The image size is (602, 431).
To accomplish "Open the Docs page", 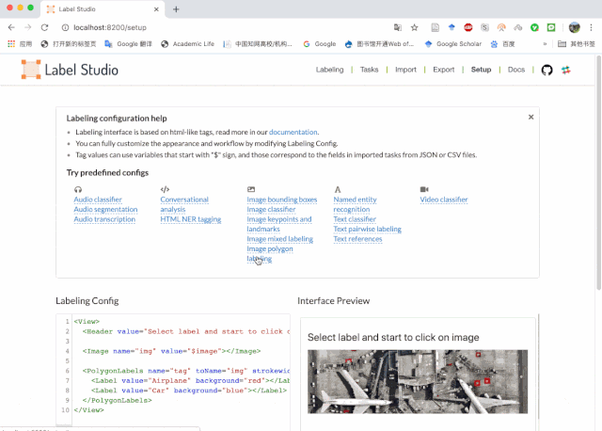I will click(x=516, y=70).
